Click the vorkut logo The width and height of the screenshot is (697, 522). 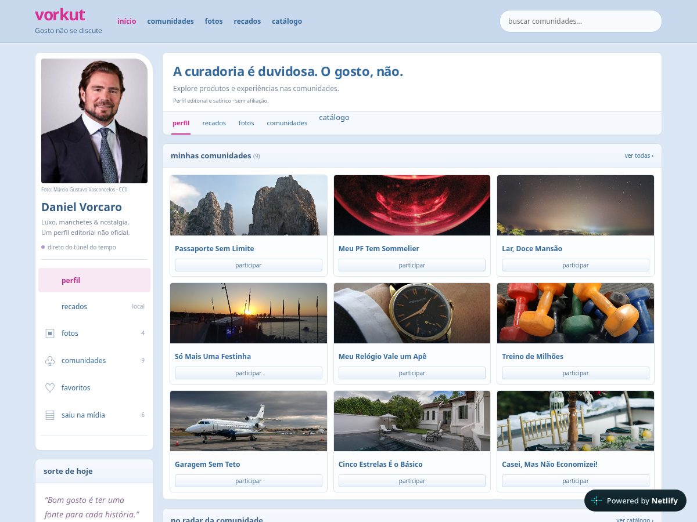click(x=60, y=14)
